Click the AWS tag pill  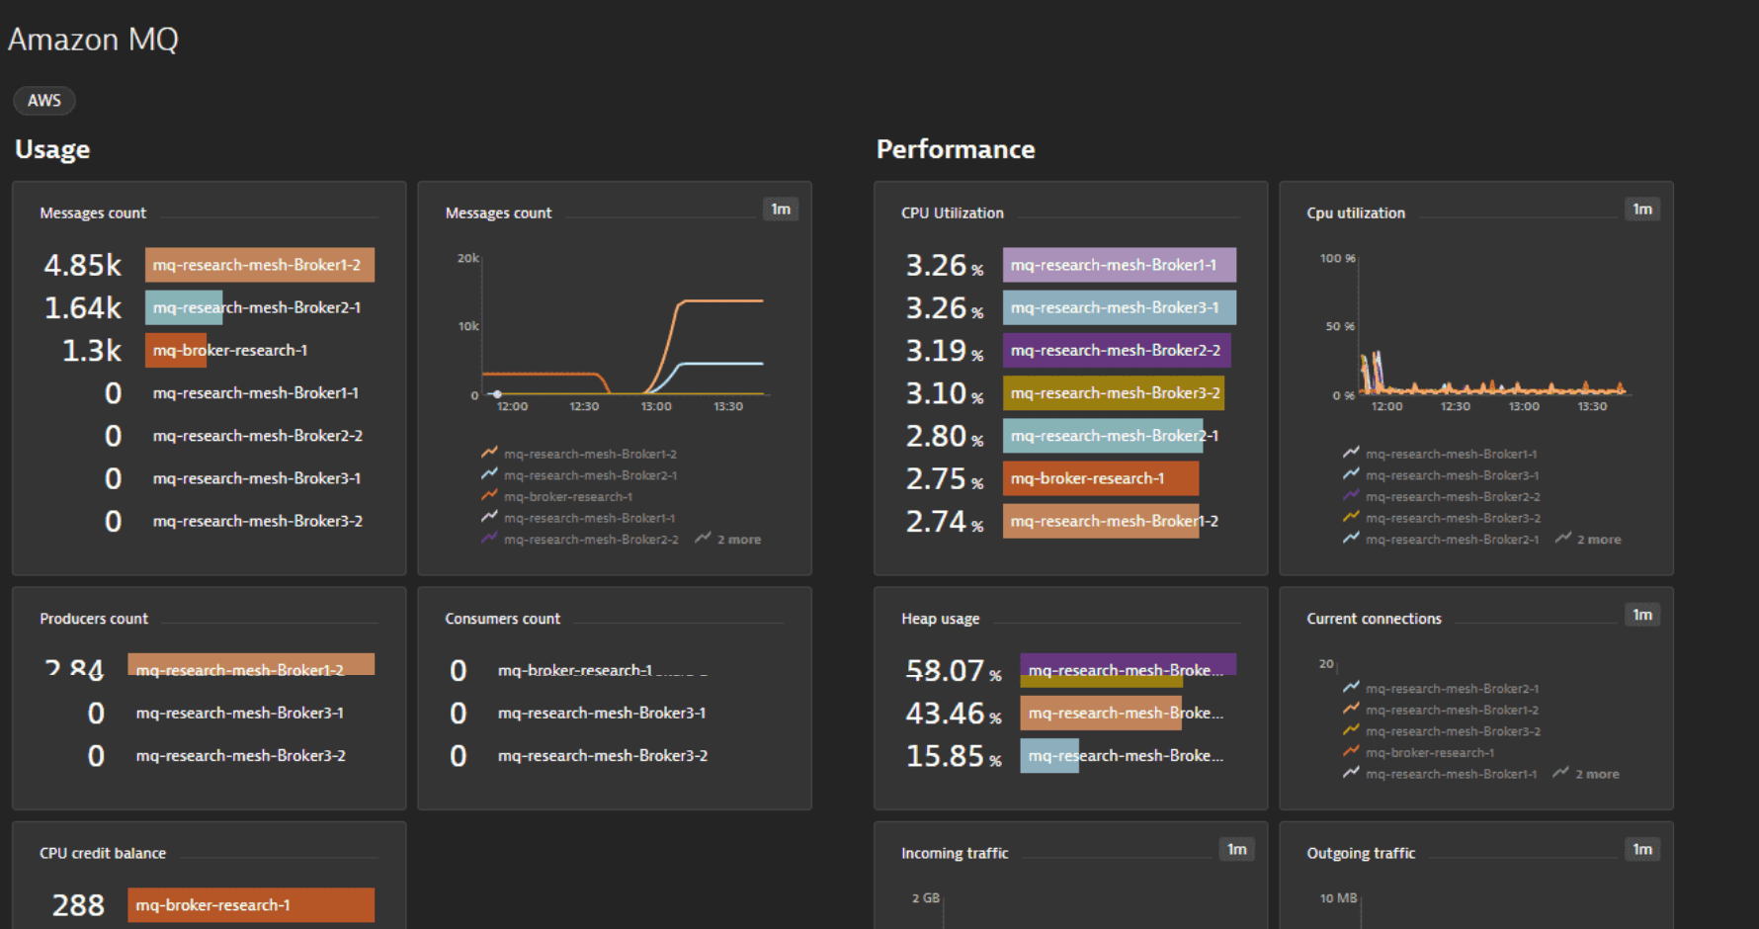point(44,101)
